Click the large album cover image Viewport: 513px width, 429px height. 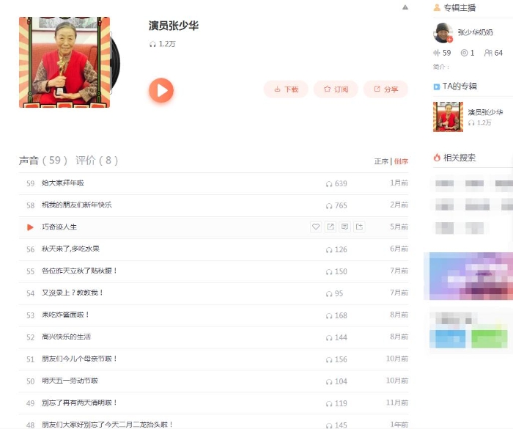64,62
